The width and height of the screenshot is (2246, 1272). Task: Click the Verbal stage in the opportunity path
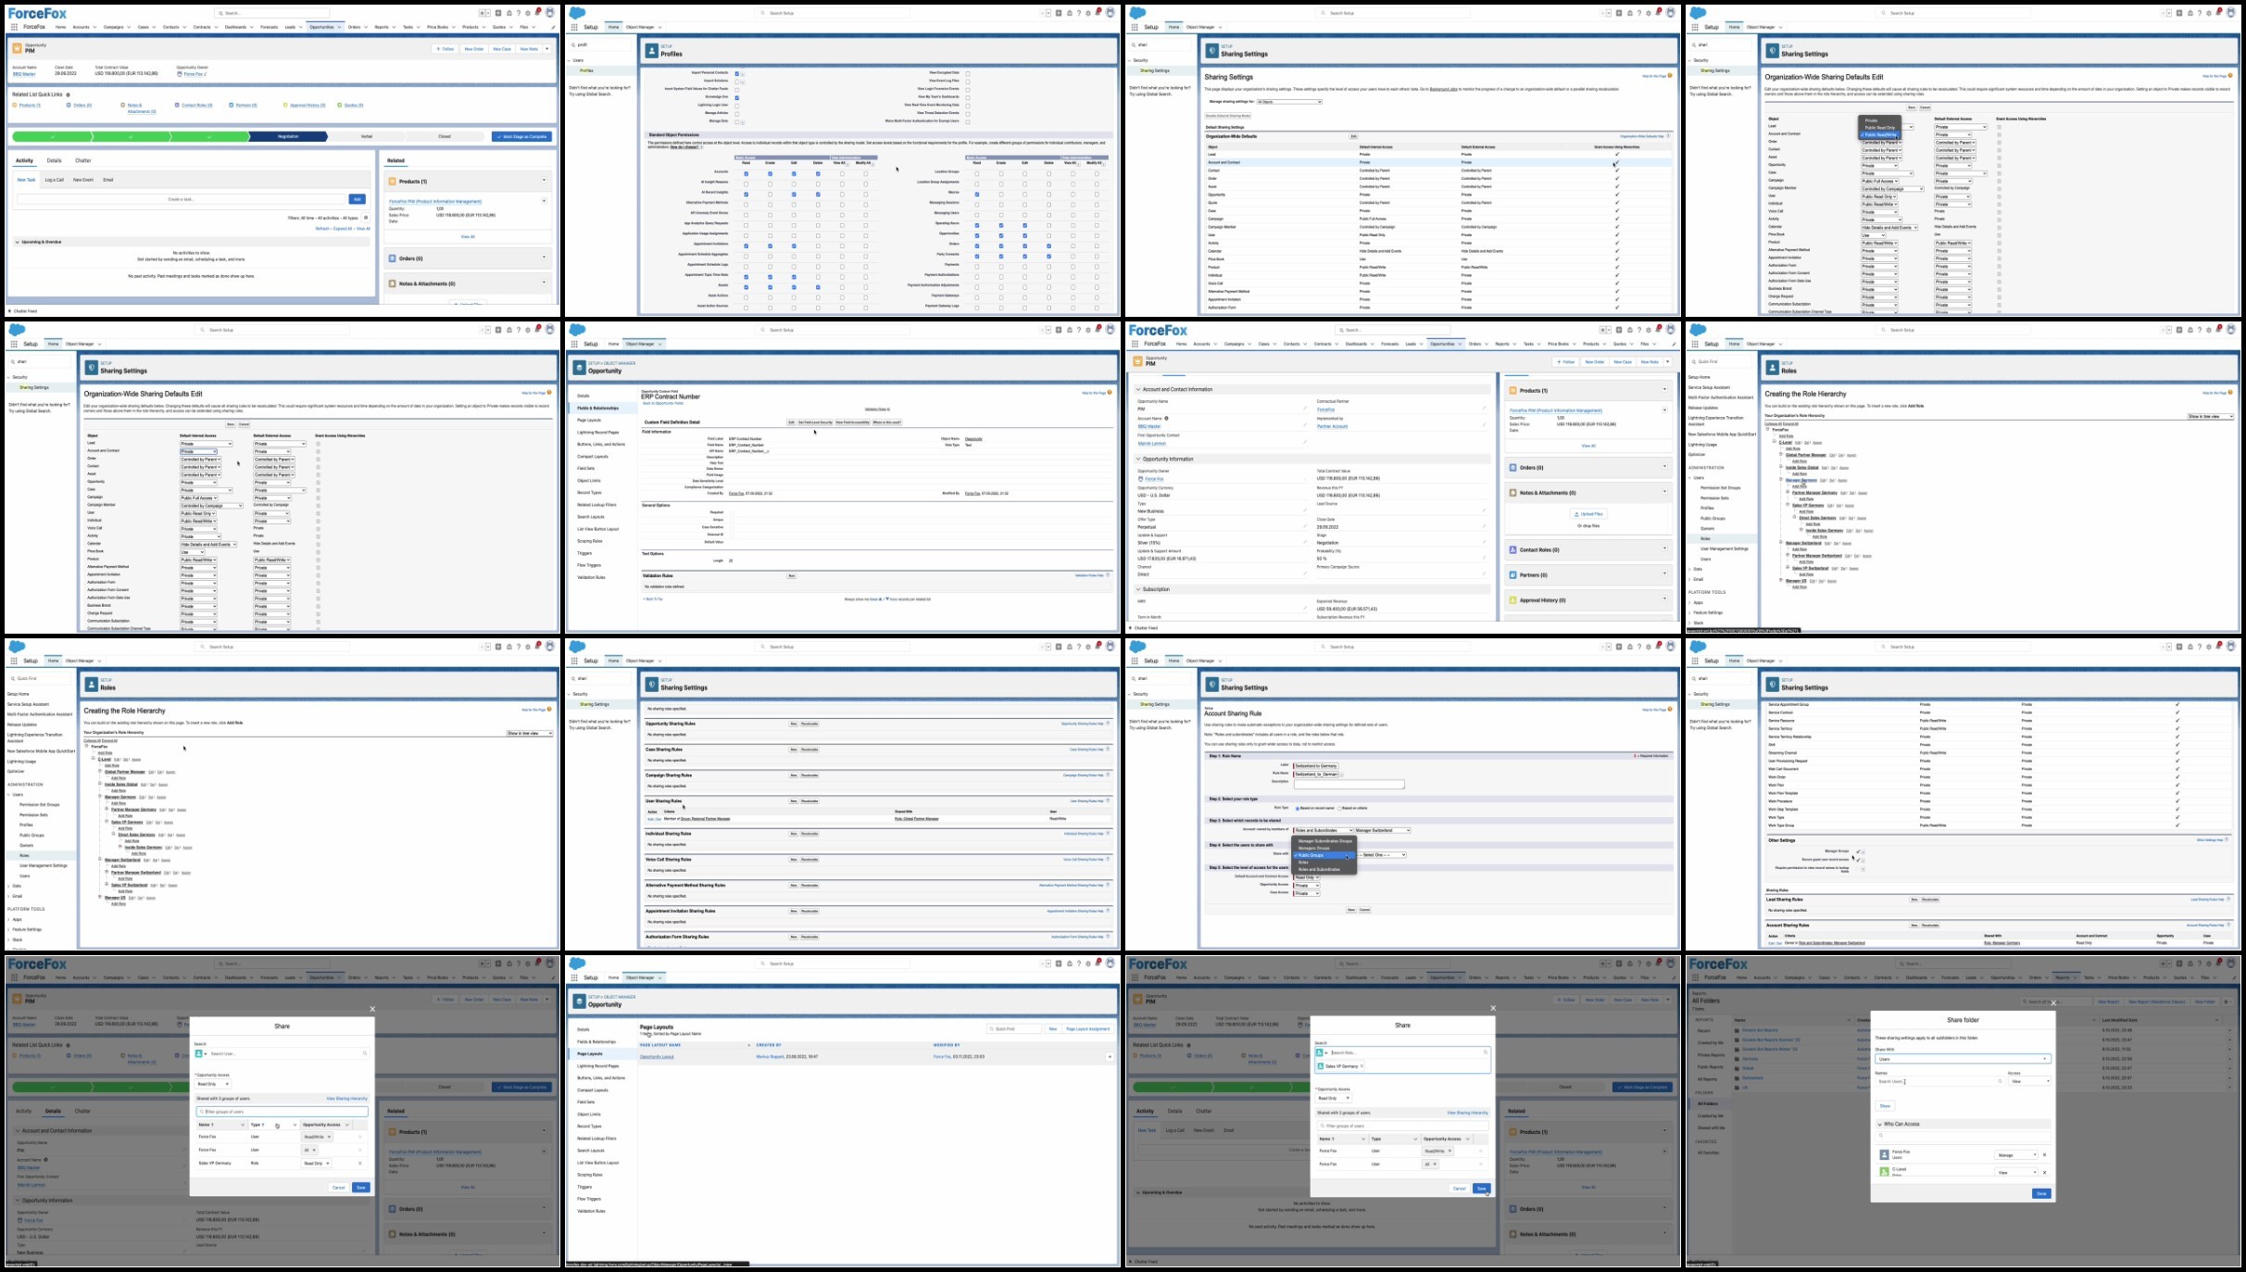(x=366, y=136)
